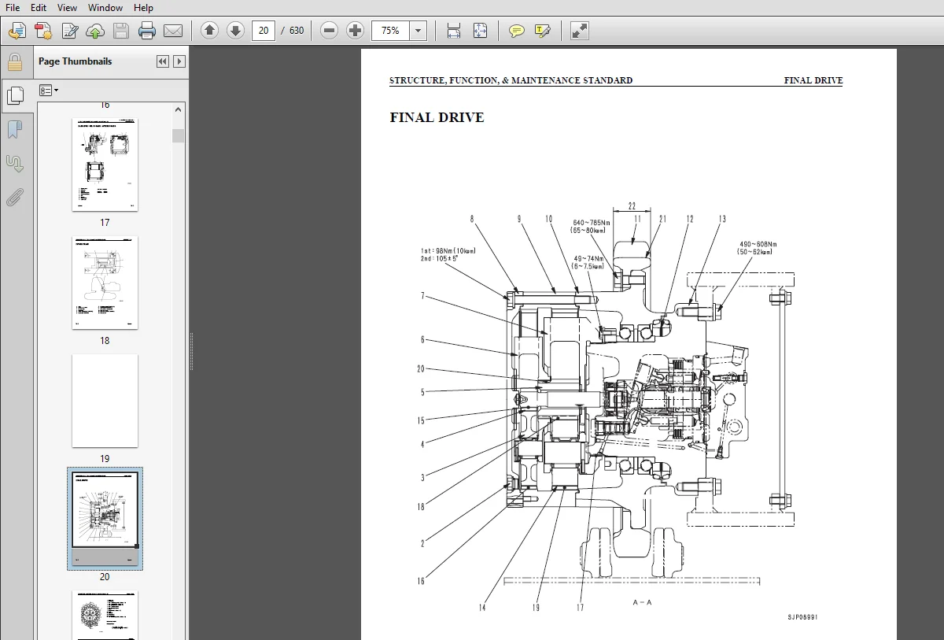Click the large 'FINAL DRIVE' heading
The height and width of the screenshot is (640, 944).
click(437, 118)
